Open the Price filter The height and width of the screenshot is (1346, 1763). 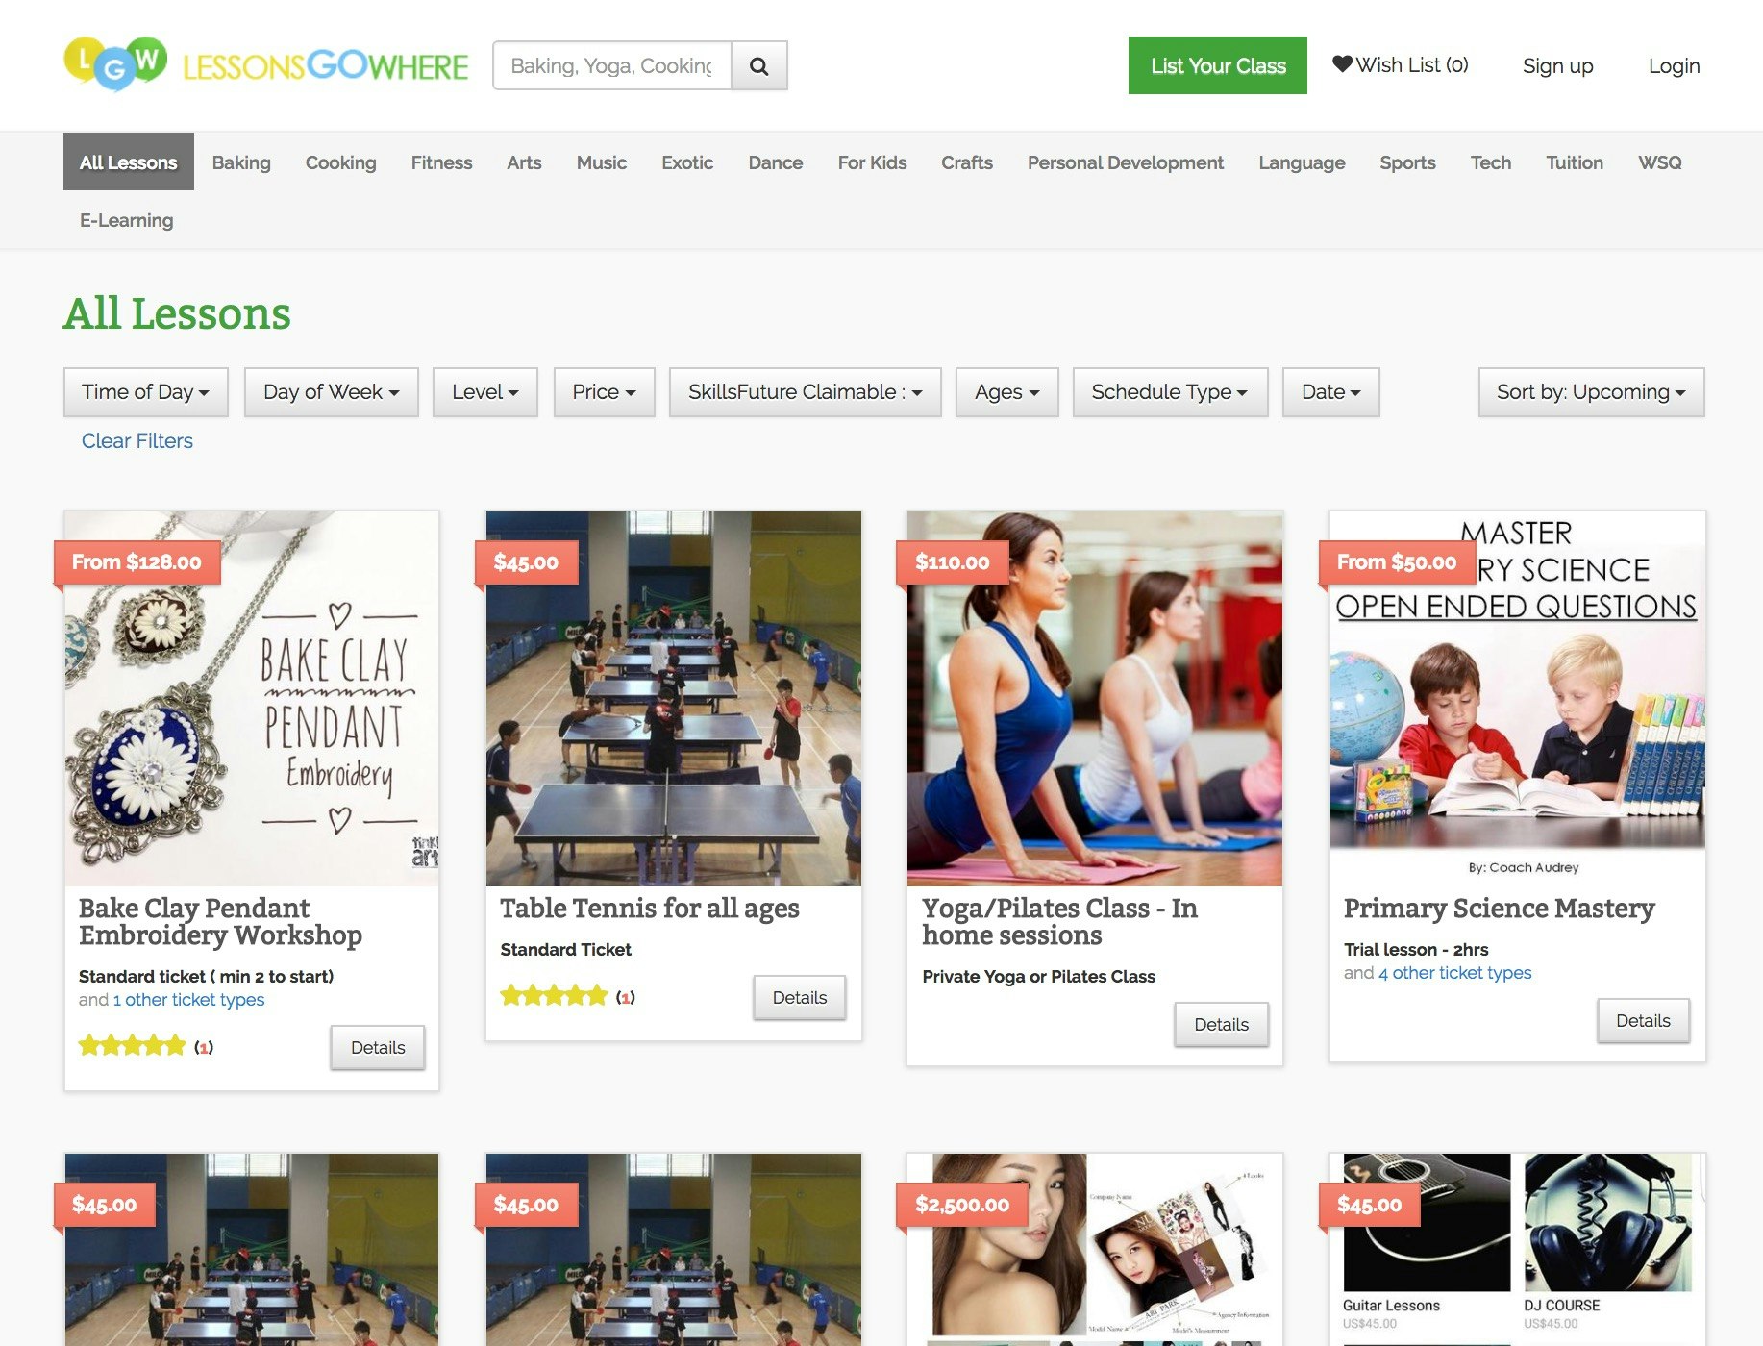click(x=603, y=392)
